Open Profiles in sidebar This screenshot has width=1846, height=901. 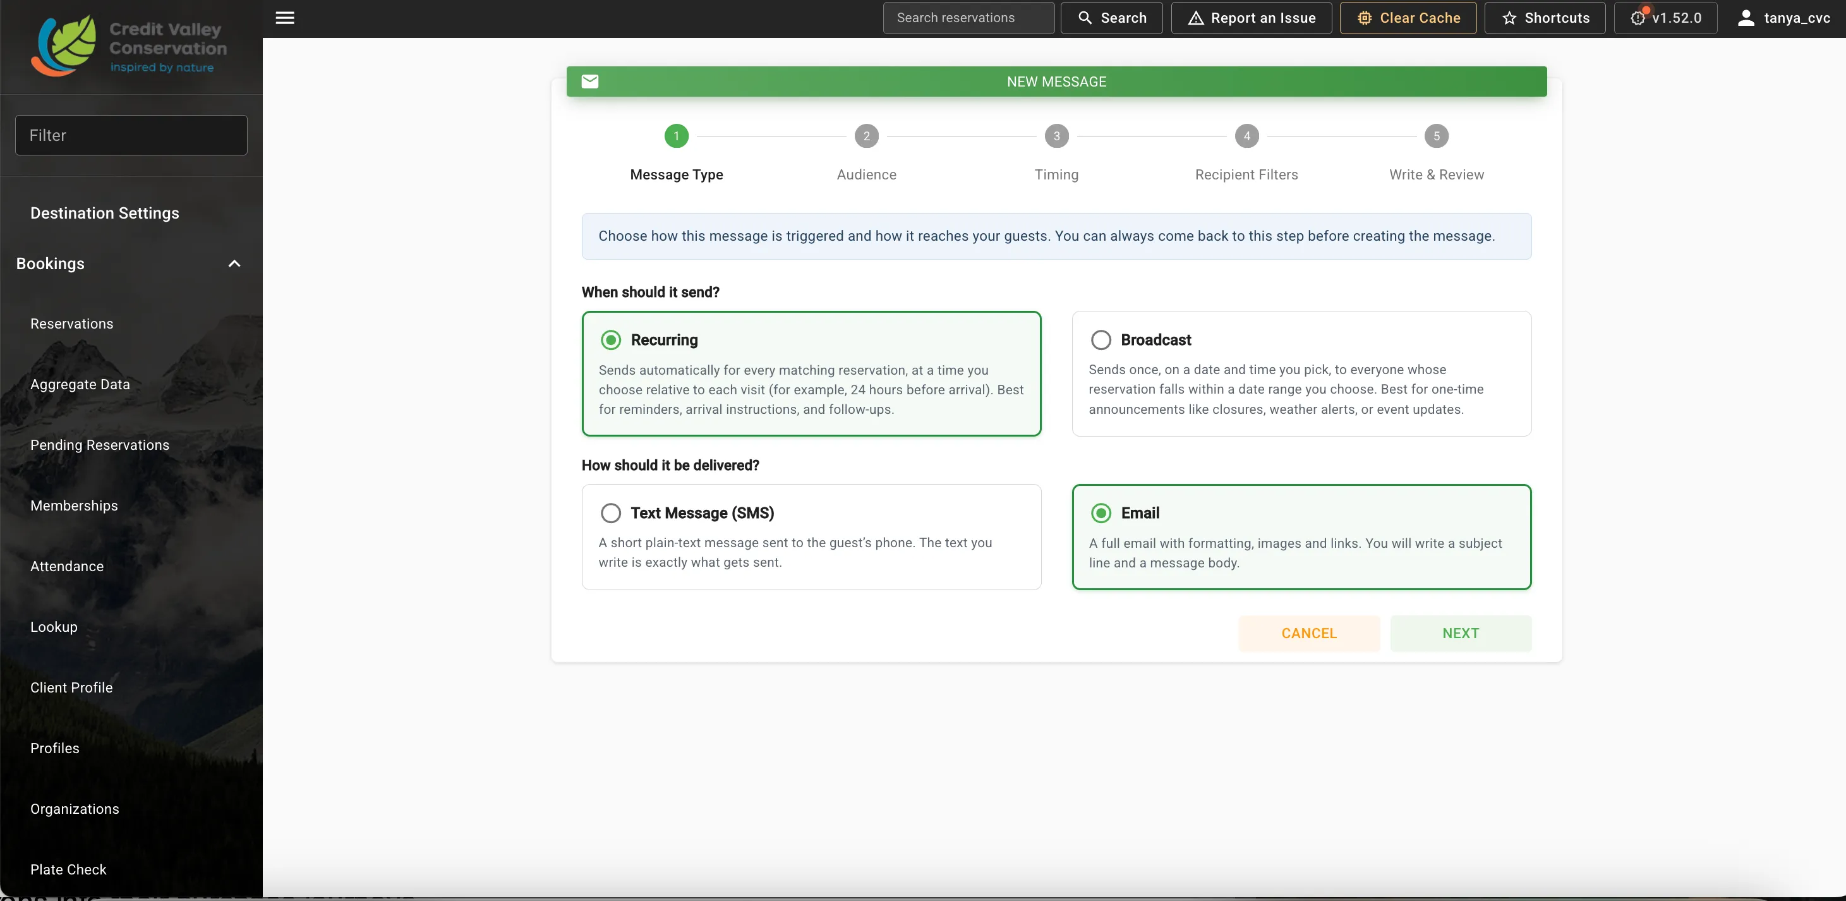click(x=54, y=748)
